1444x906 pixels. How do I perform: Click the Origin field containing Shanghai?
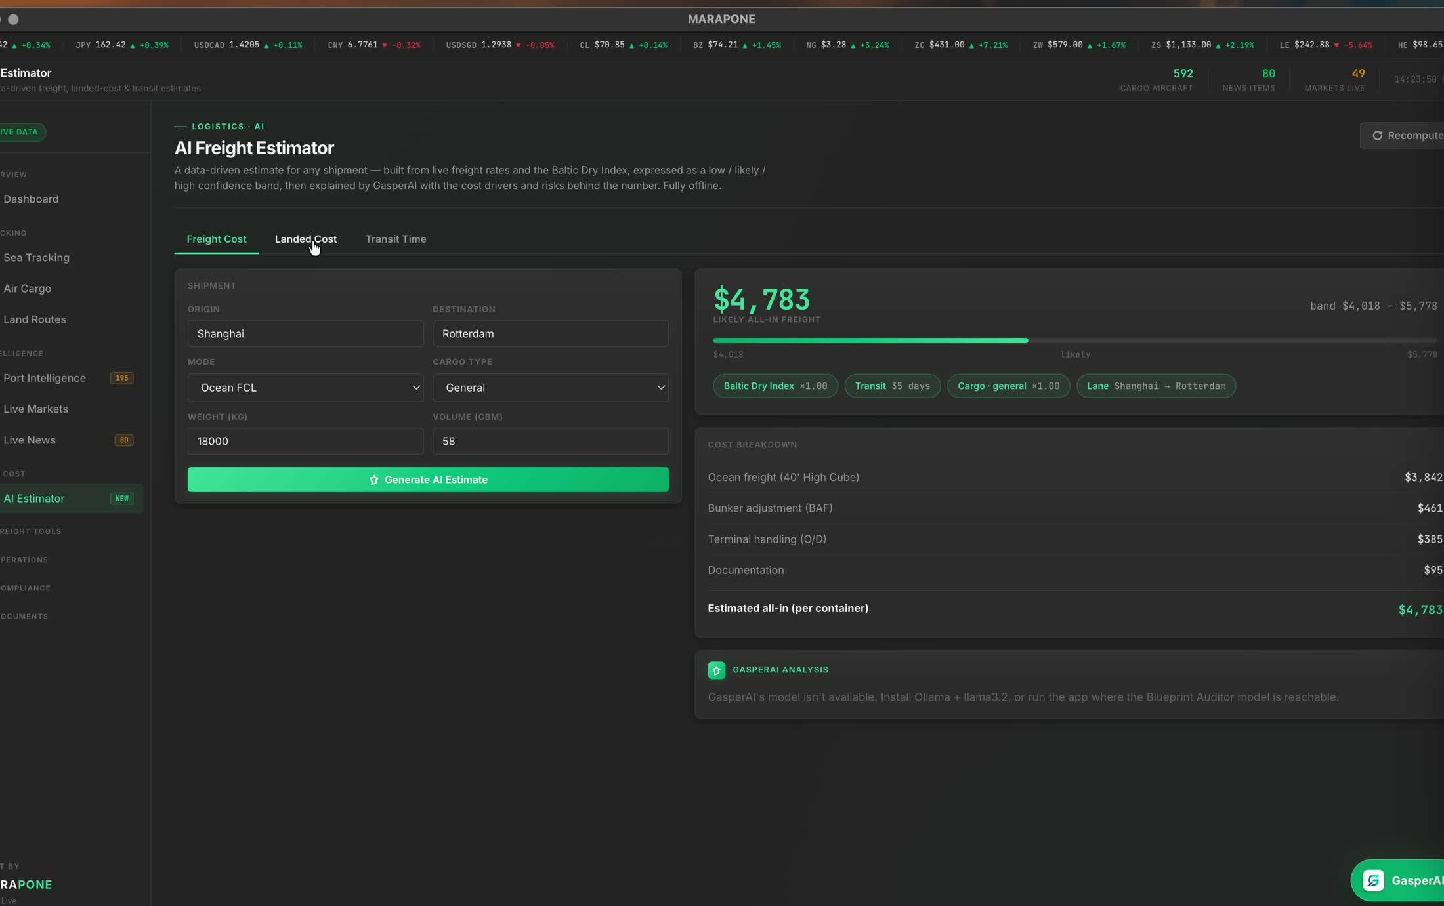305,334
